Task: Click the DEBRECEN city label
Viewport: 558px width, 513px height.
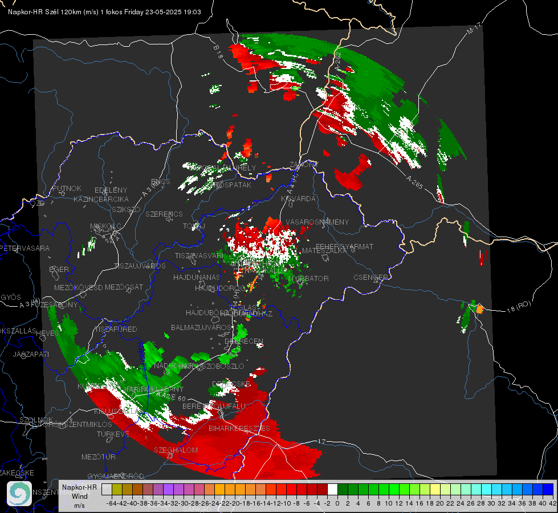Action: pyautogui.click(x=244, y=341)
